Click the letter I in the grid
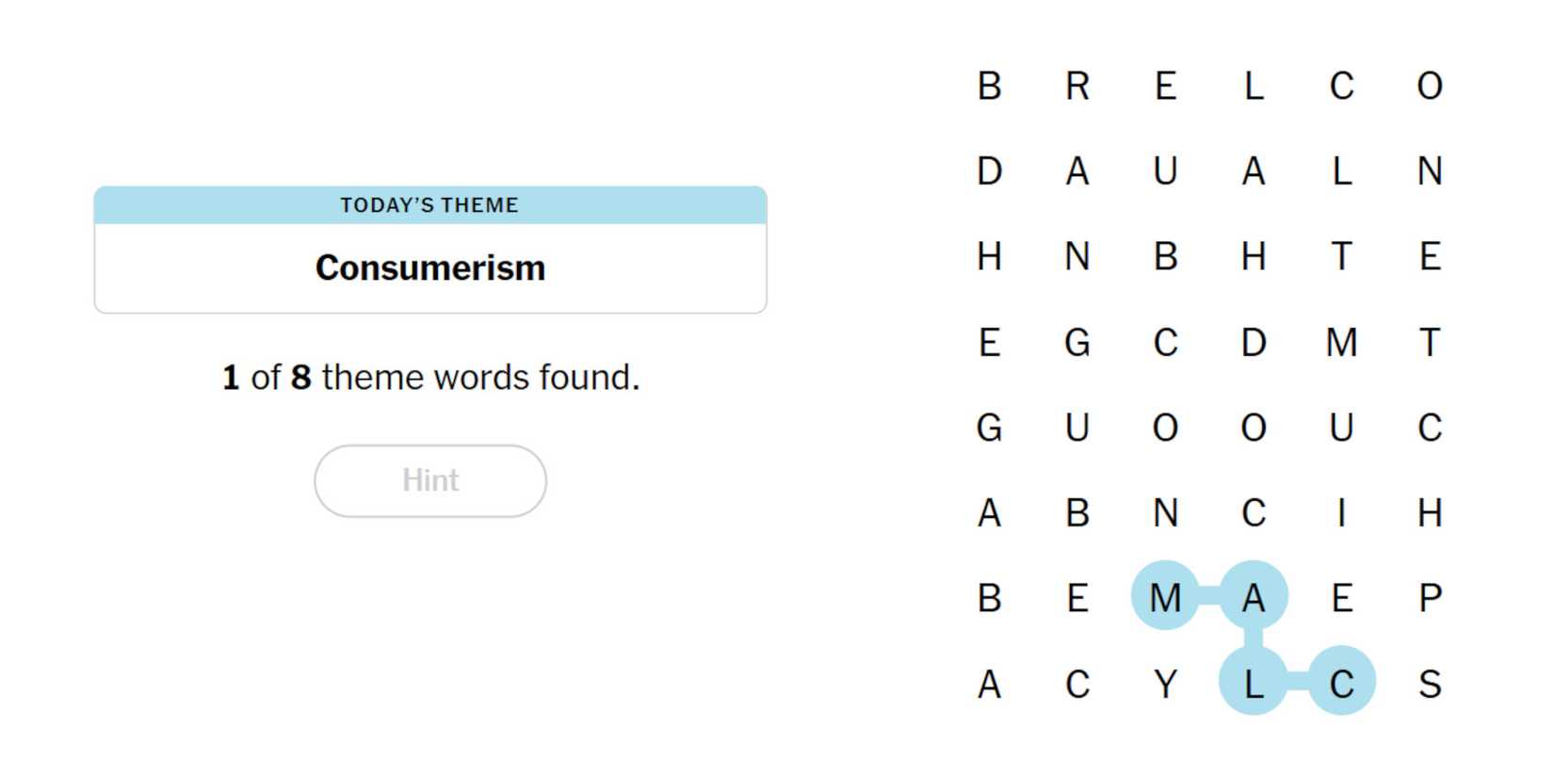 tap(1341, 512)
